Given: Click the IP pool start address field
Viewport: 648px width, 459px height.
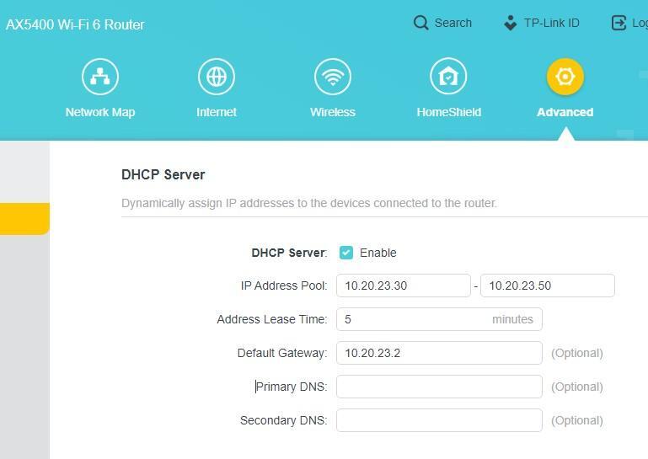Looking at the screenshot, I should tap(404, 286).
